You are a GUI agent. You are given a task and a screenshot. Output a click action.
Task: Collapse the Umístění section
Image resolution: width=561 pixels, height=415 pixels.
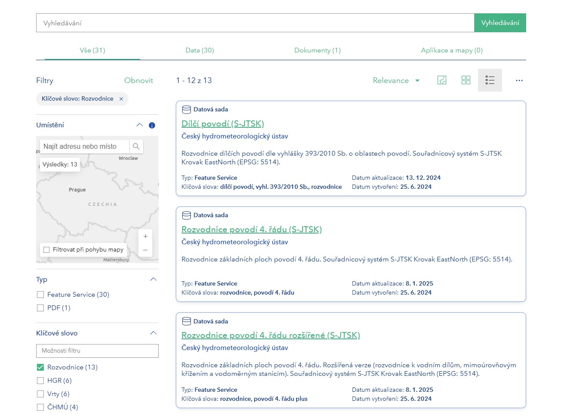coord(139,125)
